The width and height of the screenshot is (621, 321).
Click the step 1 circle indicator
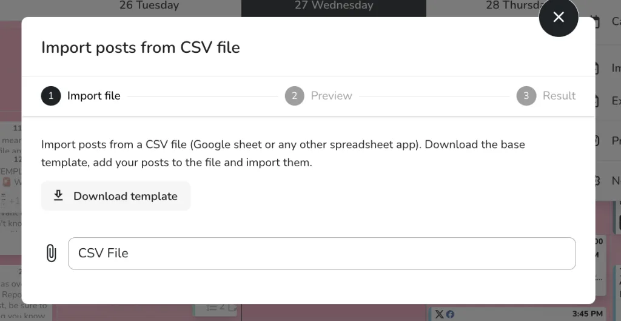click(51, 96)
